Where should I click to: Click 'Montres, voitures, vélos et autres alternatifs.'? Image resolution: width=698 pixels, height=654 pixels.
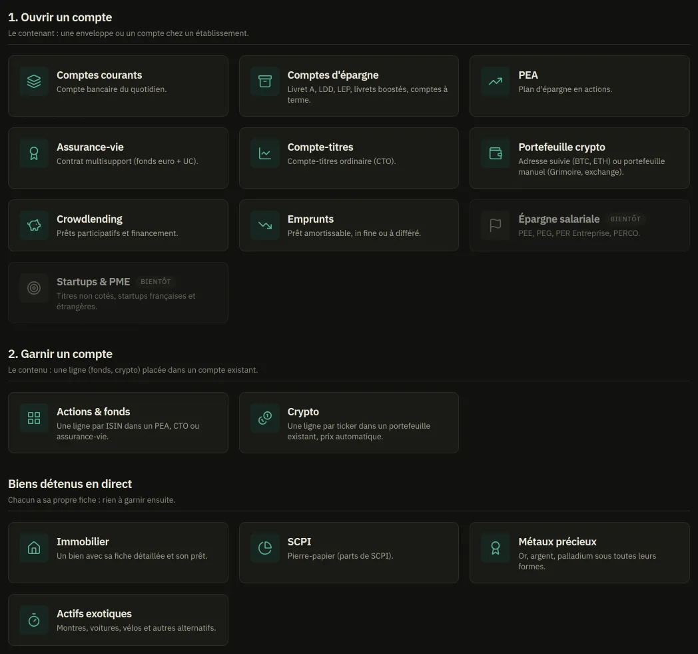click(137, 628)
